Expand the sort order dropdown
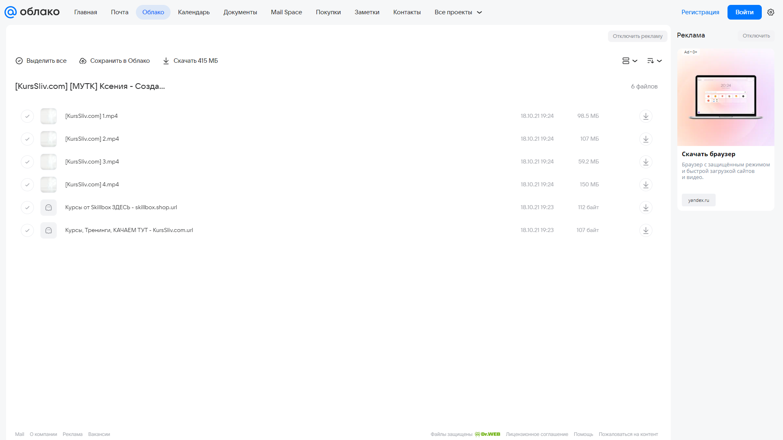 click(654, 61)
